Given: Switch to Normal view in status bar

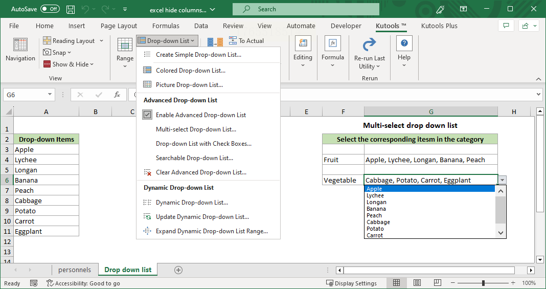Looking at the screenshot, I should (x=396, y=283).
